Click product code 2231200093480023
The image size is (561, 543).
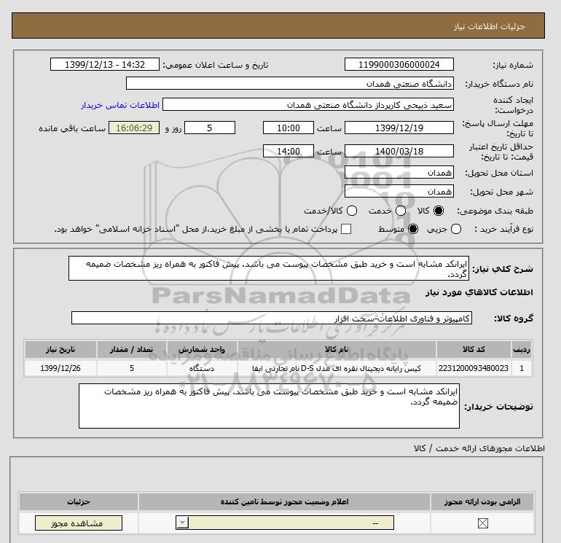tap(474, 368)
